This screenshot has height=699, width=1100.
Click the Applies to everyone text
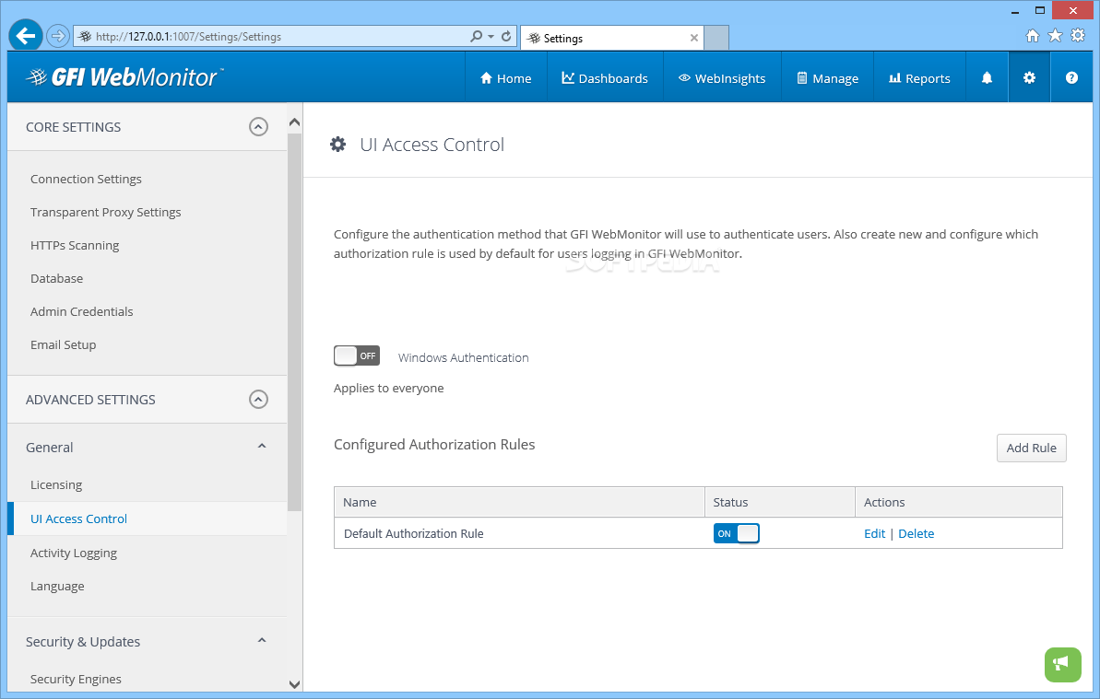(x=389, y=388)
